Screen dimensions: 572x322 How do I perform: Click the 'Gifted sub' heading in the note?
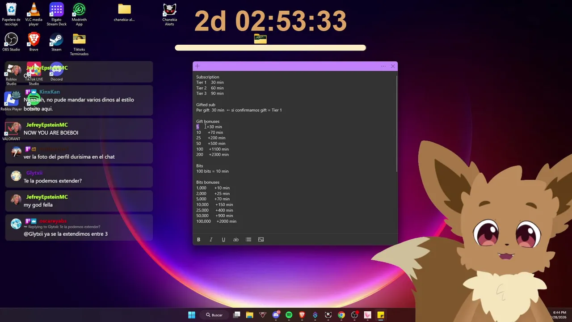tap(206, 105)
